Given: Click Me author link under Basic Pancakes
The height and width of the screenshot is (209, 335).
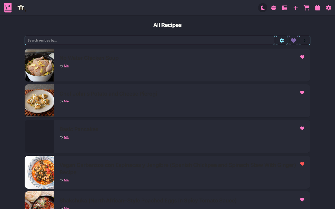Looking at the screenshot, I should [x=66, y=137].
